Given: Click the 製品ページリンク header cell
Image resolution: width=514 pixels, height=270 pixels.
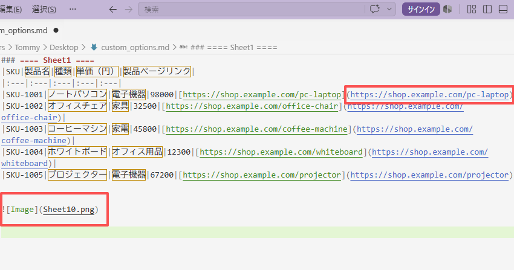Looking at the screenshot, I should pos(157,71).
